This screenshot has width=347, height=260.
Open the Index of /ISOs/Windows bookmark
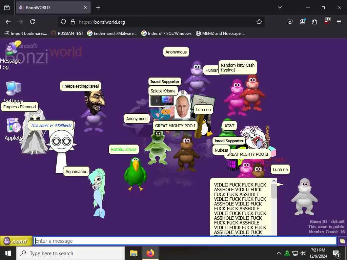tap(166, 34)
